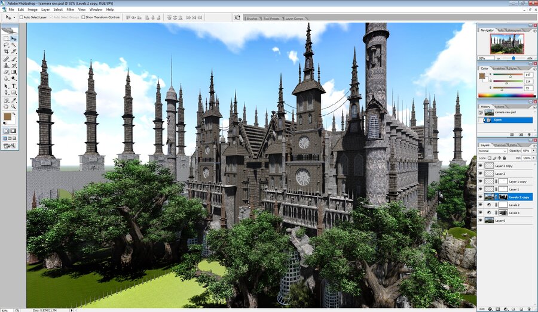Click the color spectrum ramp bar
This screenshot has height=312, width=538.
pyautogui.click(x=506, y=95)
